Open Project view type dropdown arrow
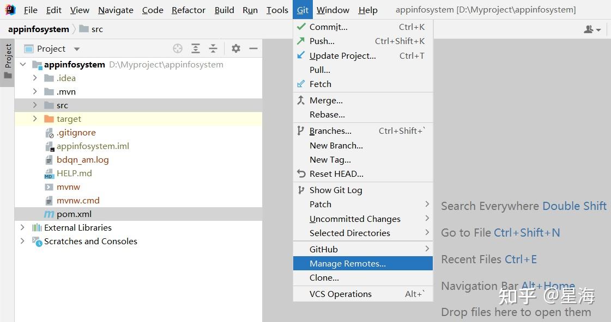The width and height of the screenshot is (611, 322). [x=77, y=49]
